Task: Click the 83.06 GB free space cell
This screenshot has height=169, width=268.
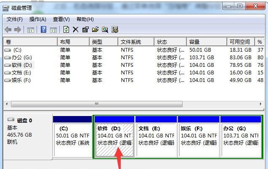Action: tap(241, 58)
